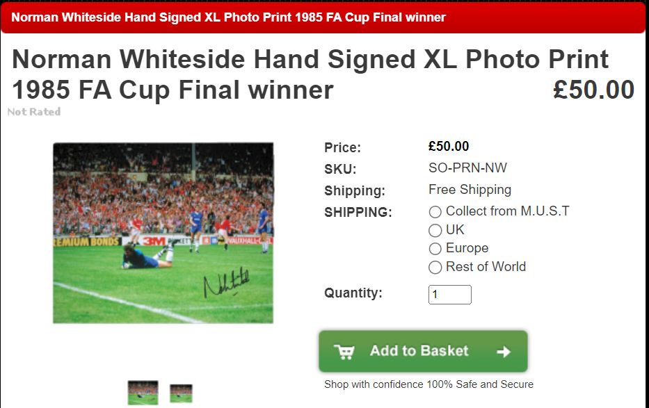This screenshot has width=649, height=408.
Task: Select Europe shipping option
Action: click(435, 249)
